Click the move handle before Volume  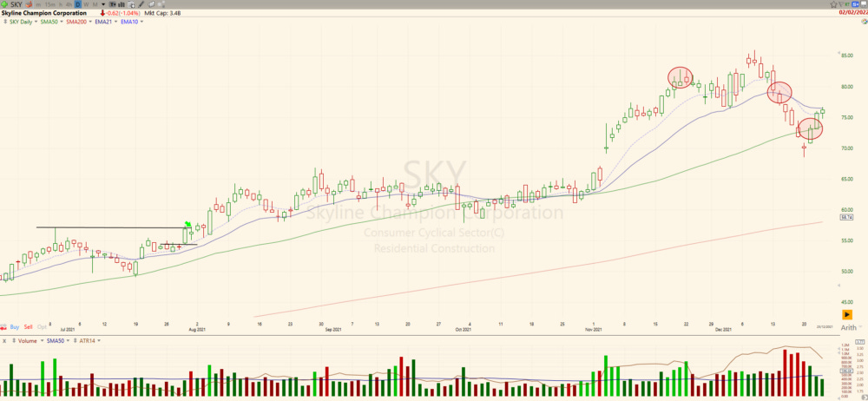point(14,340)
